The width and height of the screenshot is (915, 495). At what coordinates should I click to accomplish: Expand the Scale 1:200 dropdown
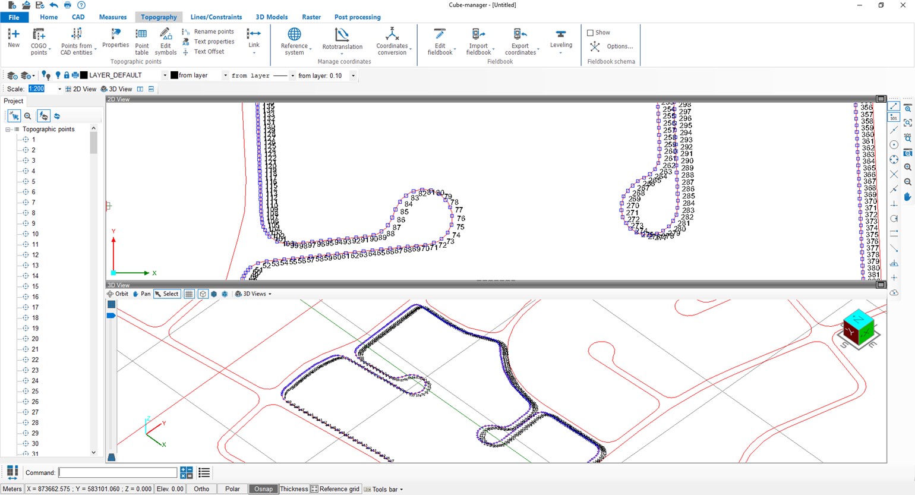[x=59, y=89]
